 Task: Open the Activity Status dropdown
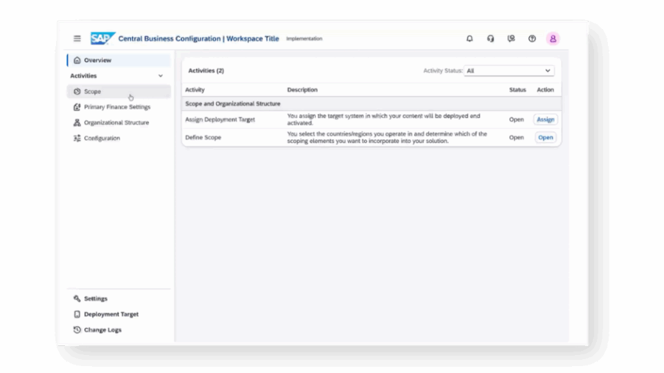pos(509,70)
